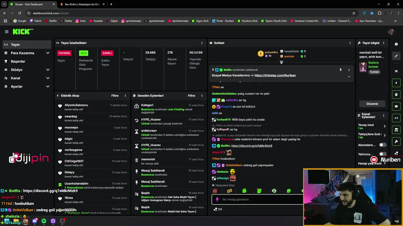The width and height of the screenshot is (403, 226).
Task: Open Yavaş mod settings arrow
Action: click(x=384, y=126)
